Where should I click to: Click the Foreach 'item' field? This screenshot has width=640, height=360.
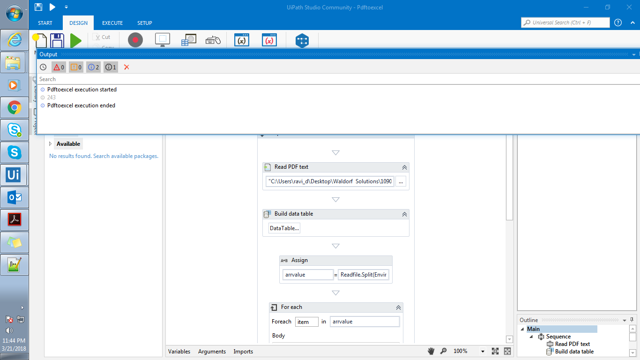point(307,322)
